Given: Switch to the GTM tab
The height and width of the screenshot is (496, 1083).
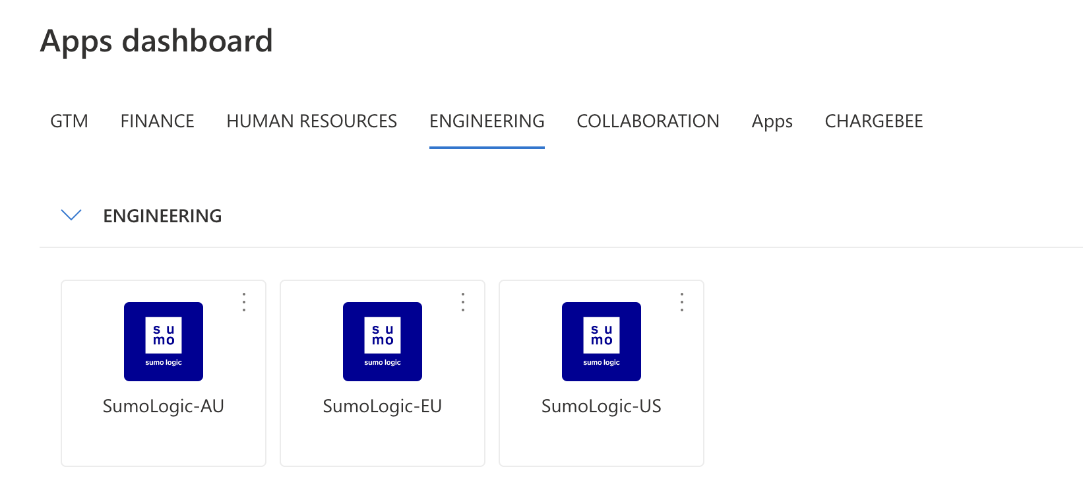Looking at the screenshot, I should (69, 121).
